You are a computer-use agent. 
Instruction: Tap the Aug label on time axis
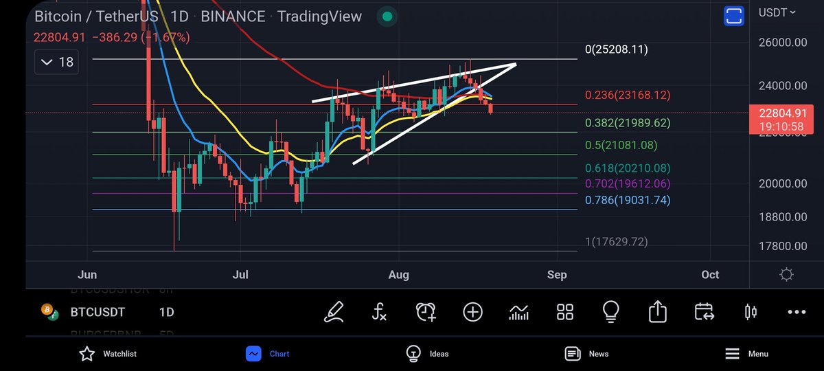pos(398,275)
